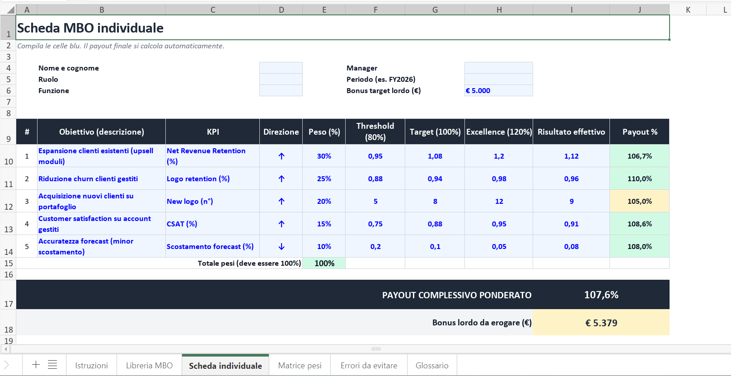Click the Funzione input cell

click(281, 90)
